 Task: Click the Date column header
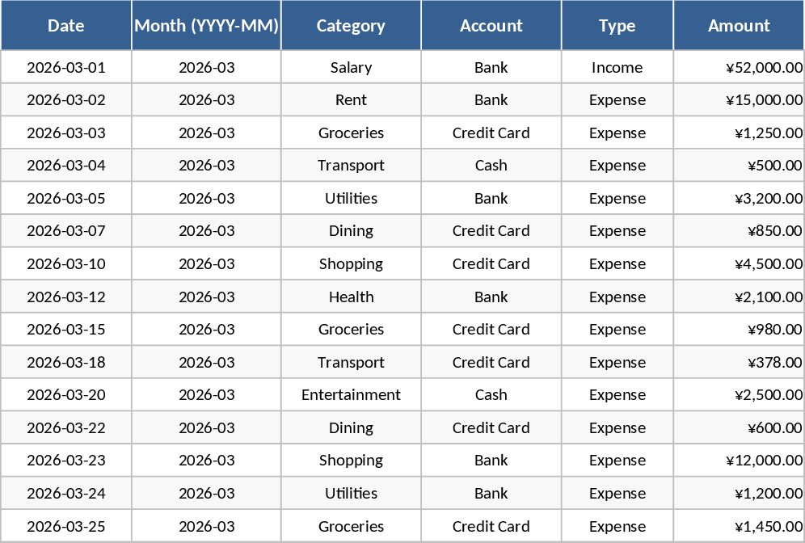coord(66,26)
